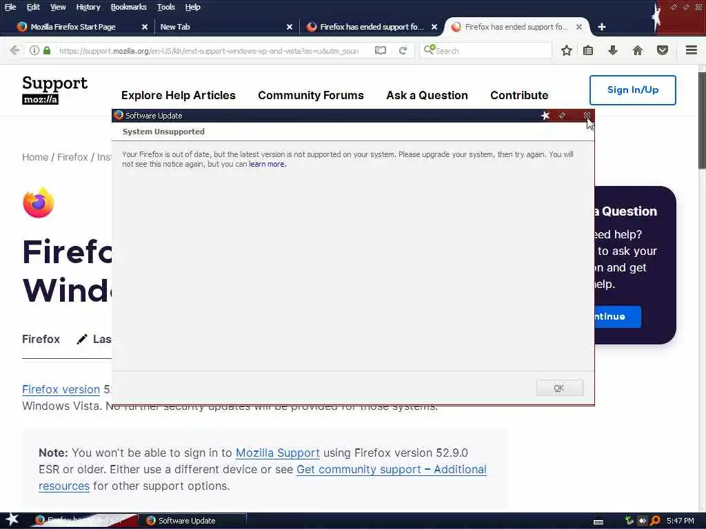Follow the learn more link in dialog

pos(268,164)
